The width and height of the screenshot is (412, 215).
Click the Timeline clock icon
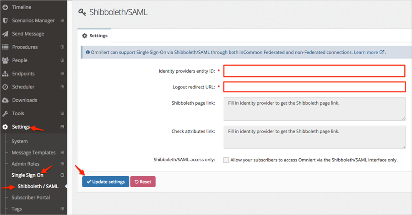pos(5,7)
